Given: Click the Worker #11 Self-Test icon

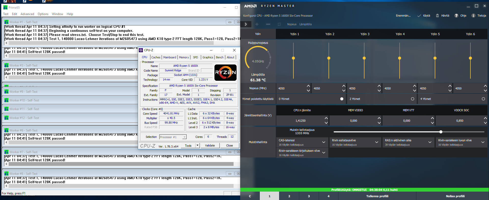Looking at the screenshot, I should tap(6, 109).
